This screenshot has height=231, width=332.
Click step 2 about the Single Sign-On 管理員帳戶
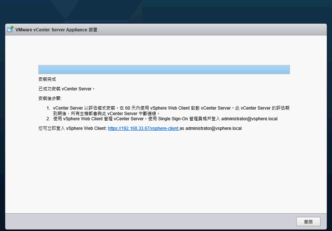pos(165,119)
